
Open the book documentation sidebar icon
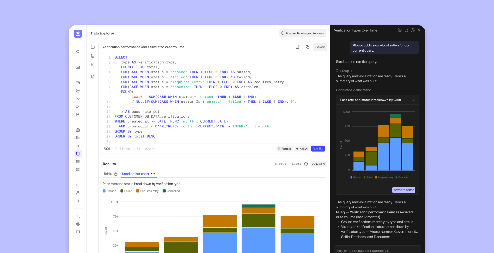click(78, 232)
